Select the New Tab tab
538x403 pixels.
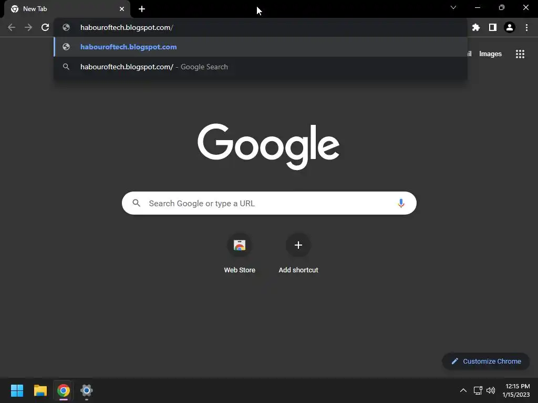pos(67,9)
